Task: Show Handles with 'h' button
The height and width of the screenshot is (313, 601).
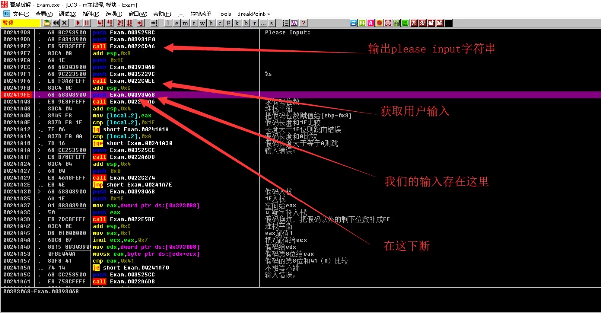Action: (211, 23)
